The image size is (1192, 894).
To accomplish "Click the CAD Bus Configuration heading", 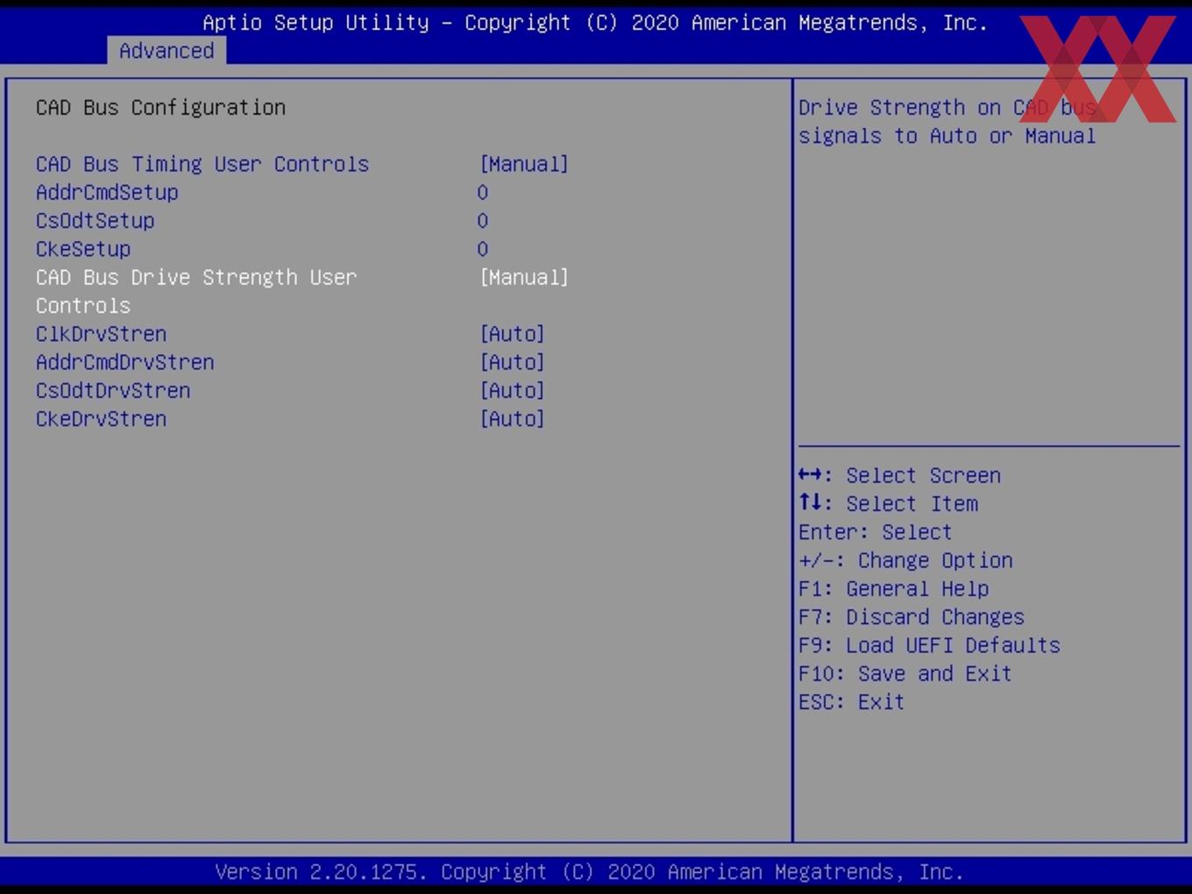I will tap(160, 108).
